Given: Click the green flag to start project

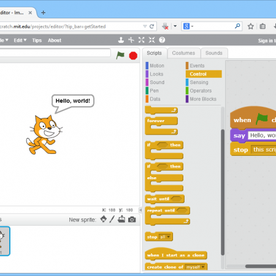Looking at the screenshot, I should 120,55.
